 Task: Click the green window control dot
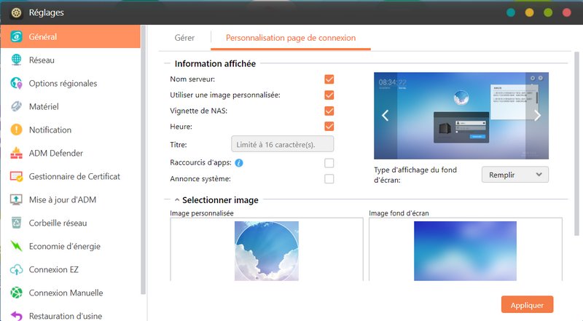point(548,12)
